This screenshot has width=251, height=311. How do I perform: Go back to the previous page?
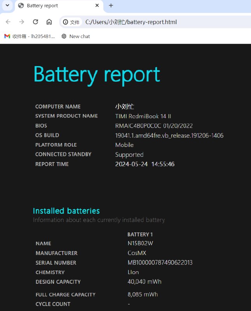tap(8, 22)
